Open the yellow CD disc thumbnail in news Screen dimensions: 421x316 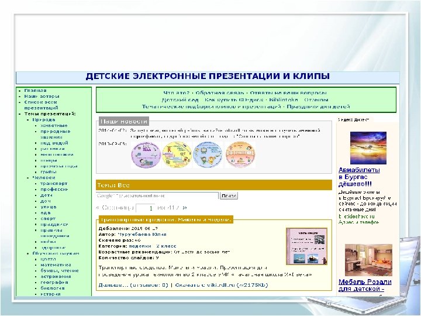(x=177, y=154)
